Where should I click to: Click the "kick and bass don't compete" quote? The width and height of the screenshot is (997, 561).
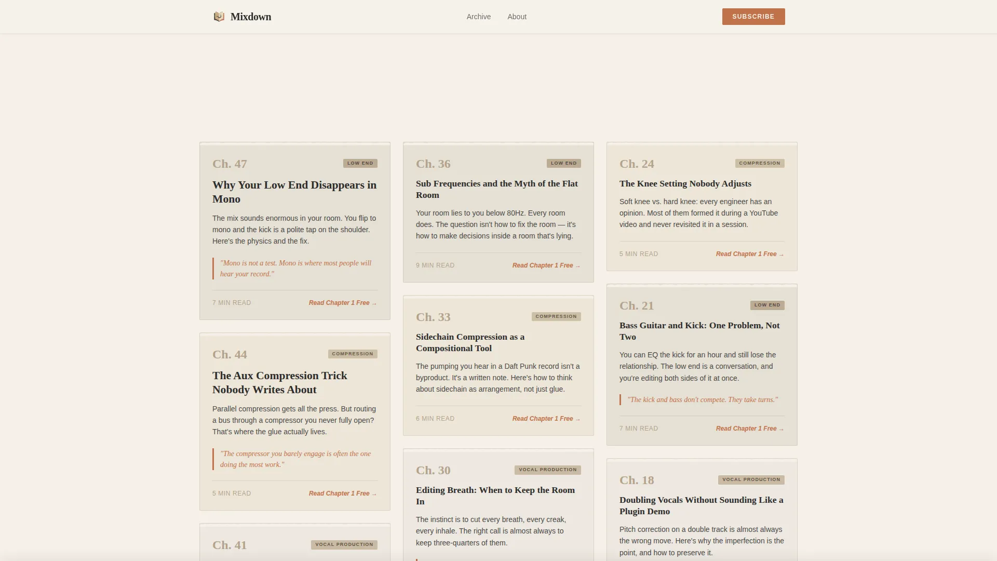pyautogui.click(x=703, y=399)
